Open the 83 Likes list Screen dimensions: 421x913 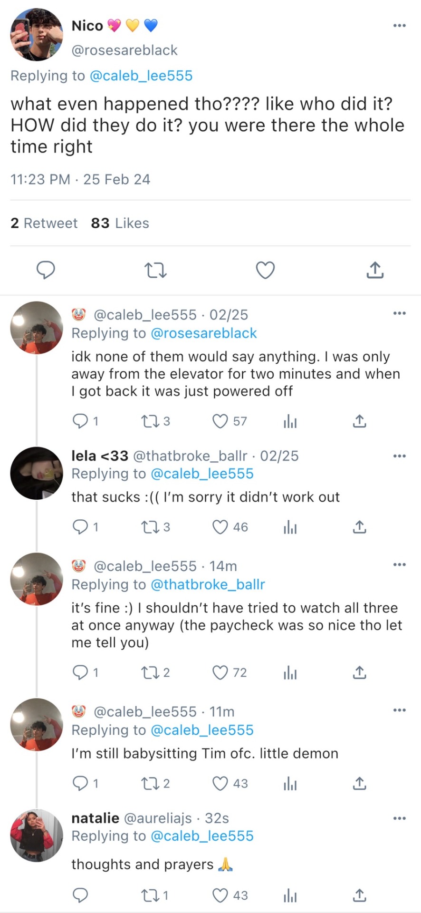click(120, 223)
